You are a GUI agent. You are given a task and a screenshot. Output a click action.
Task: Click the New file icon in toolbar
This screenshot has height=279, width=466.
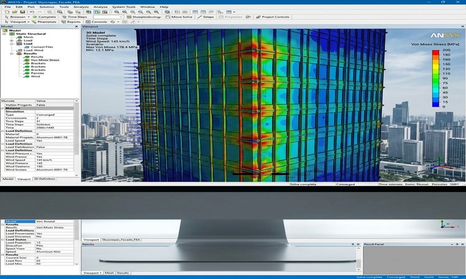(x=7, y=12)
